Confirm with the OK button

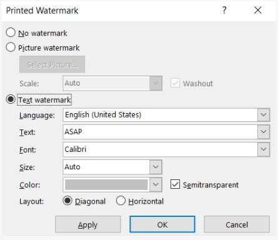(x=162, y=224)
